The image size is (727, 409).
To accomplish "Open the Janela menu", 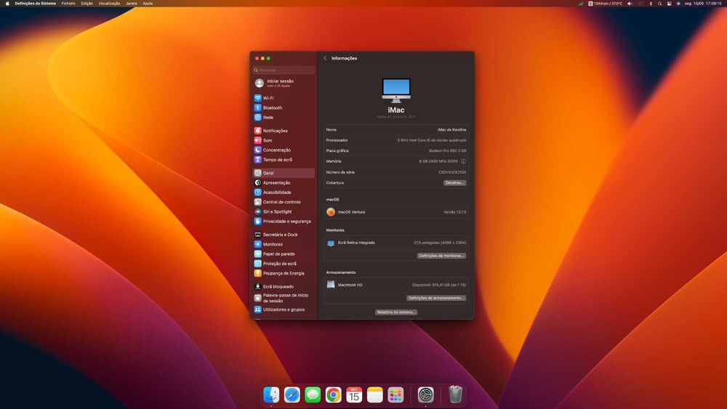I will (x=131, y=3).
